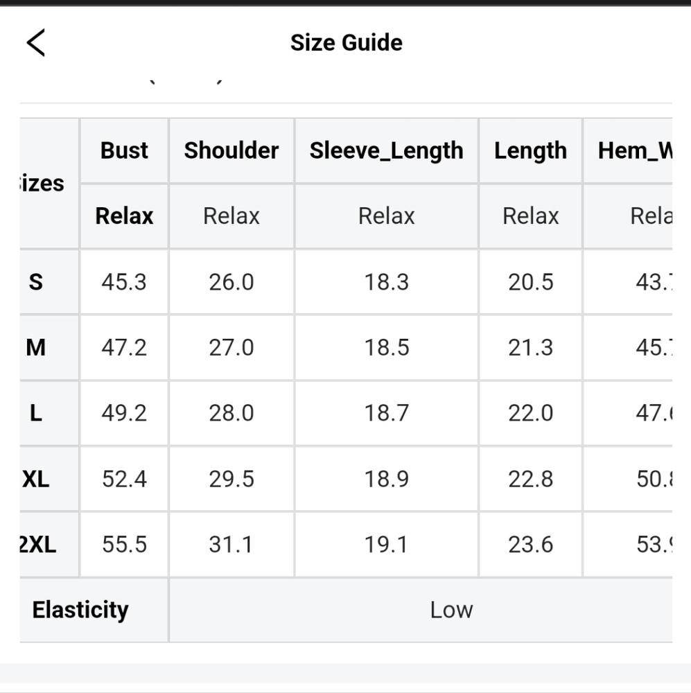
Task: Select the Shoulder column header
Action: click(231, 150)
